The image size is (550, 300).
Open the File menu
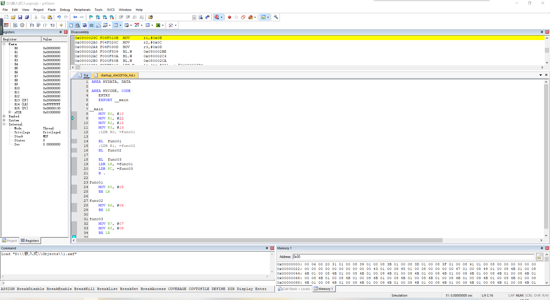pos(5,10)
